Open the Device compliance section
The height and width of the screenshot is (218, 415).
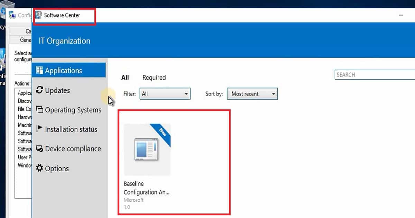coord(69,149)
